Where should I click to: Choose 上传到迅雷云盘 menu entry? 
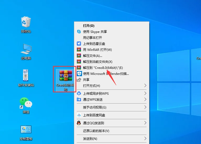pos(112,44)
